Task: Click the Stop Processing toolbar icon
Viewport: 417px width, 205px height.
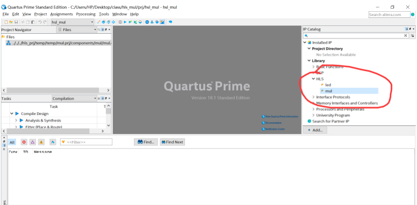Action: (120, 22)
